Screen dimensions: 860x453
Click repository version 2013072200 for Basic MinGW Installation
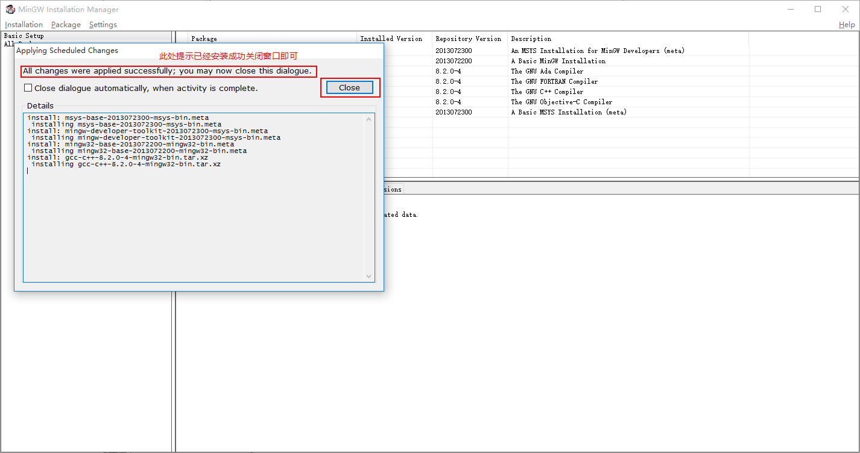[454, 61]
